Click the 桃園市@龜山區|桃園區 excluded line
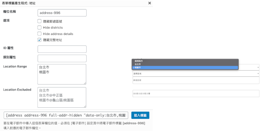Screen dimensions: 262x131 56,100
